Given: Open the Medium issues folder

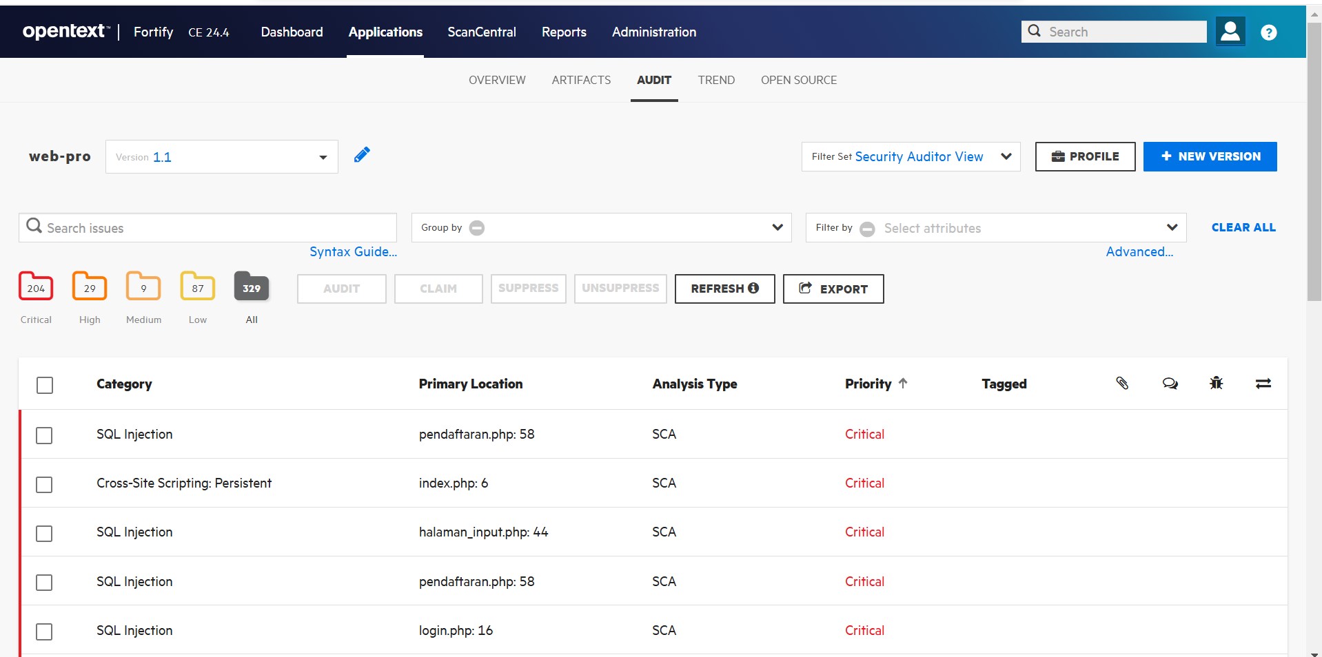Looking at the screenshot, I should [143, 287].
